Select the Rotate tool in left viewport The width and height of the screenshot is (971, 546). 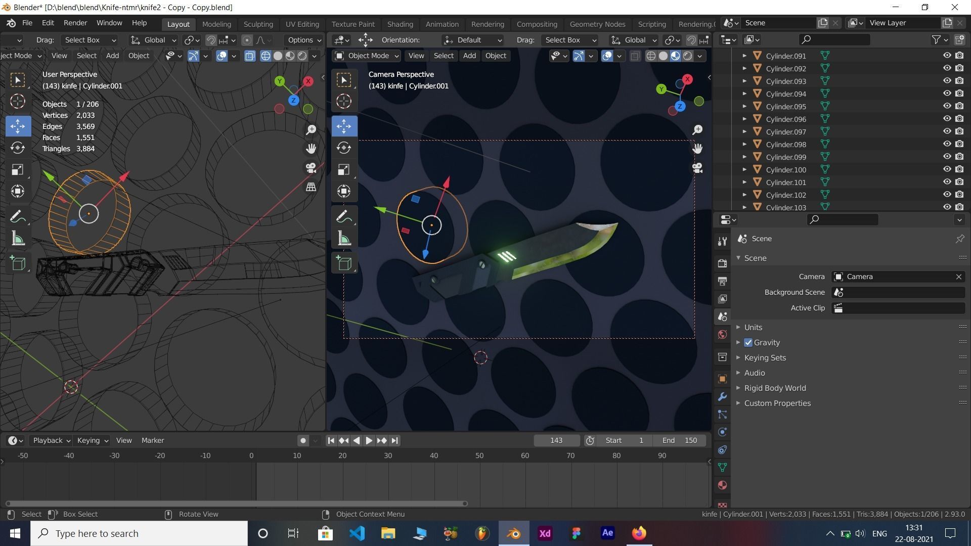[x=18, y=148]
